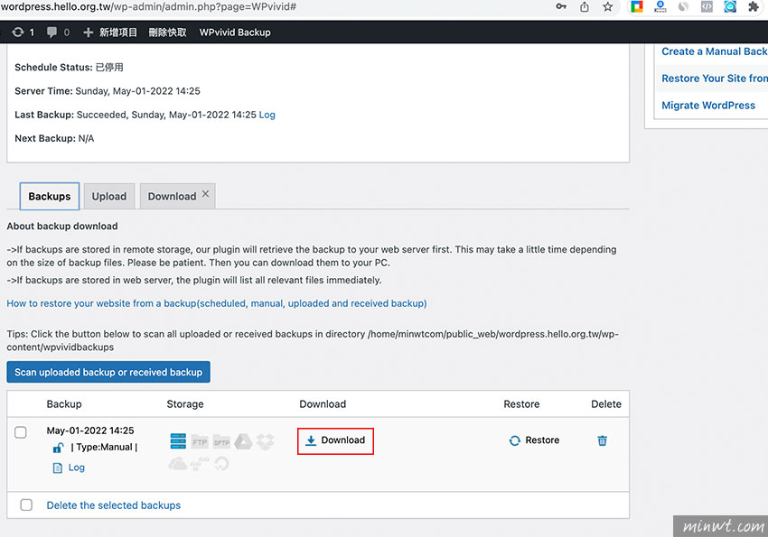Open the gray S-shaped extension icon
768x537 pixels.
(683, 7)
